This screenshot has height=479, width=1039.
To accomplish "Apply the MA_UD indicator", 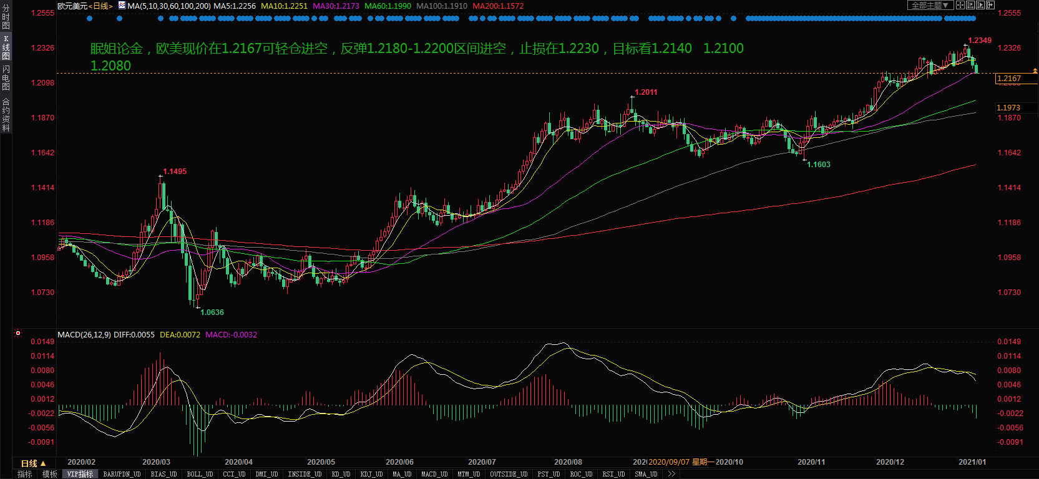I will coord(402,474).
